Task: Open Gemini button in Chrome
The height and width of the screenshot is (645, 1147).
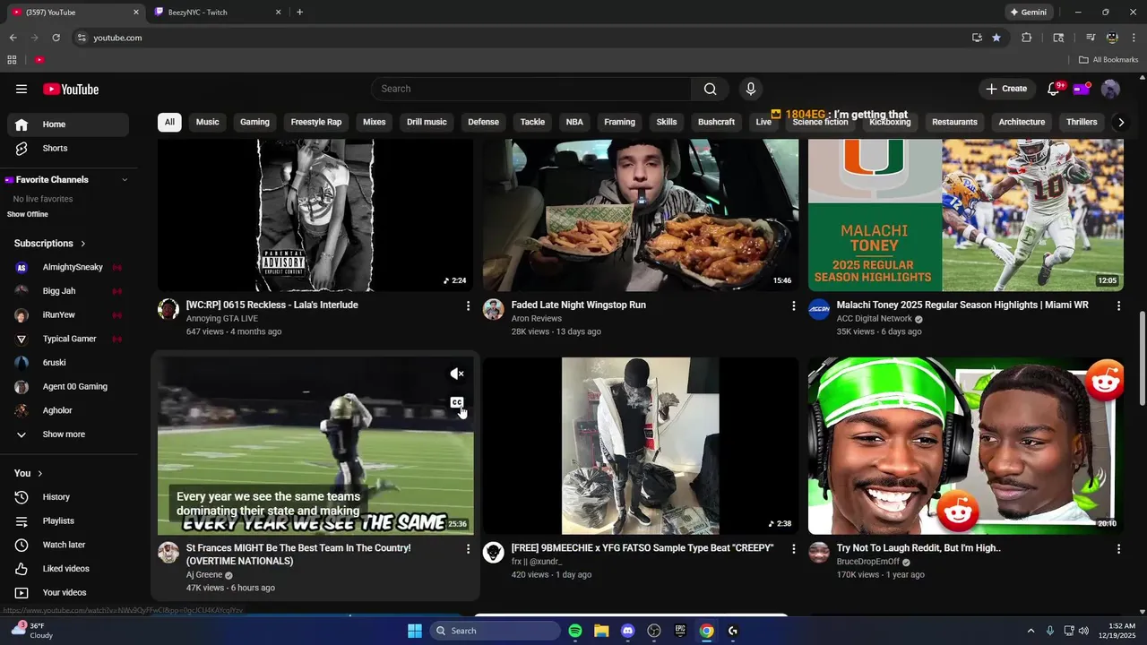Action: click(1028, 13)
